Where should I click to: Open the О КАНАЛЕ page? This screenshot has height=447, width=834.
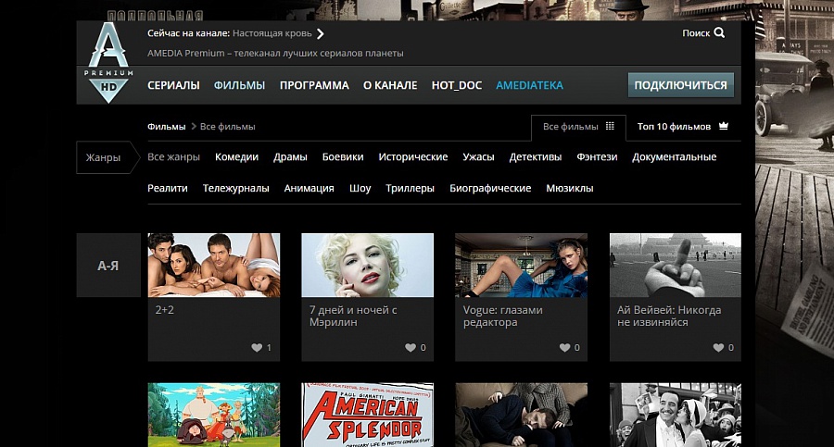390,85
